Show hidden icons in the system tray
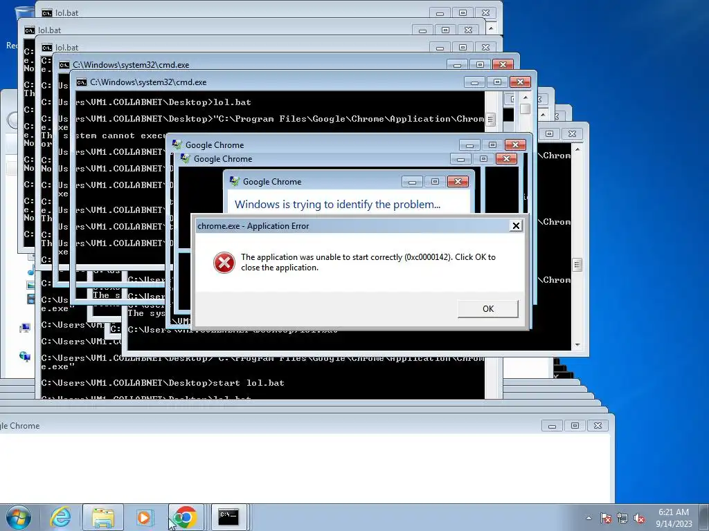Viewport: 709px width, 531px height. pos(589,518)
